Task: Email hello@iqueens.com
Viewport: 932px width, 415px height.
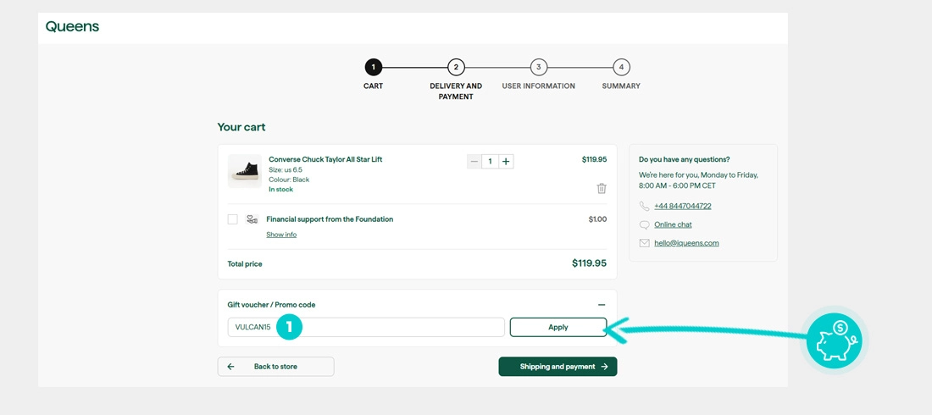Action: click(686, 243)
